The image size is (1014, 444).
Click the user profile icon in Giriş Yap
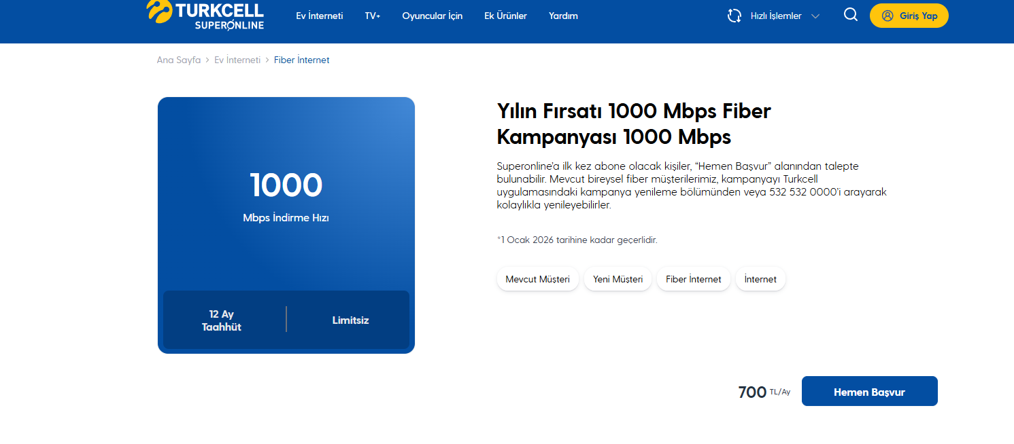coord(888,16)
